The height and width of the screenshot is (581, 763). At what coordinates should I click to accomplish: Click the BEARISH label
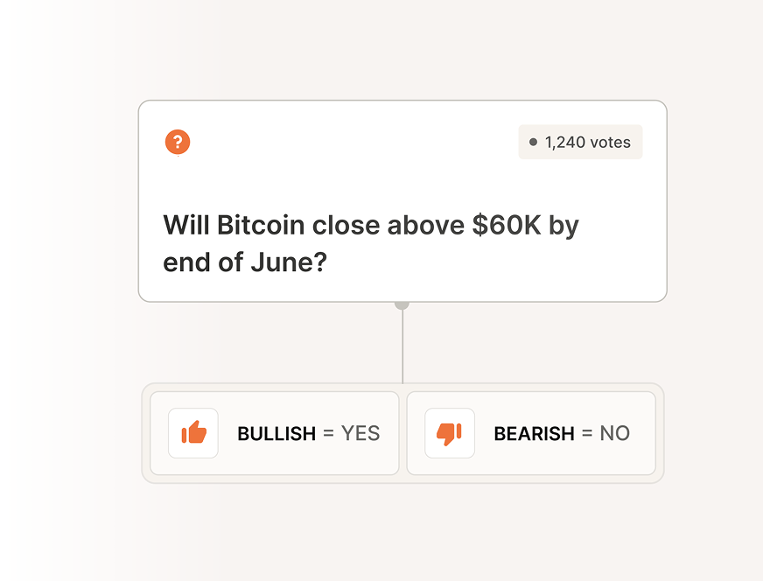tap(534, 434)
